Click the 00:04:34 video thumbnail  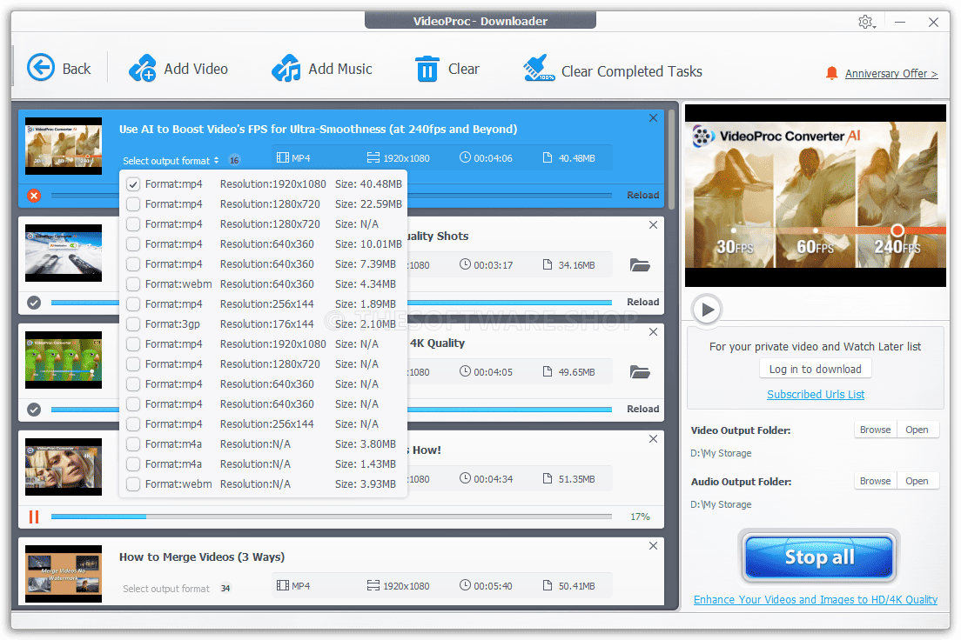coord(64,467)
